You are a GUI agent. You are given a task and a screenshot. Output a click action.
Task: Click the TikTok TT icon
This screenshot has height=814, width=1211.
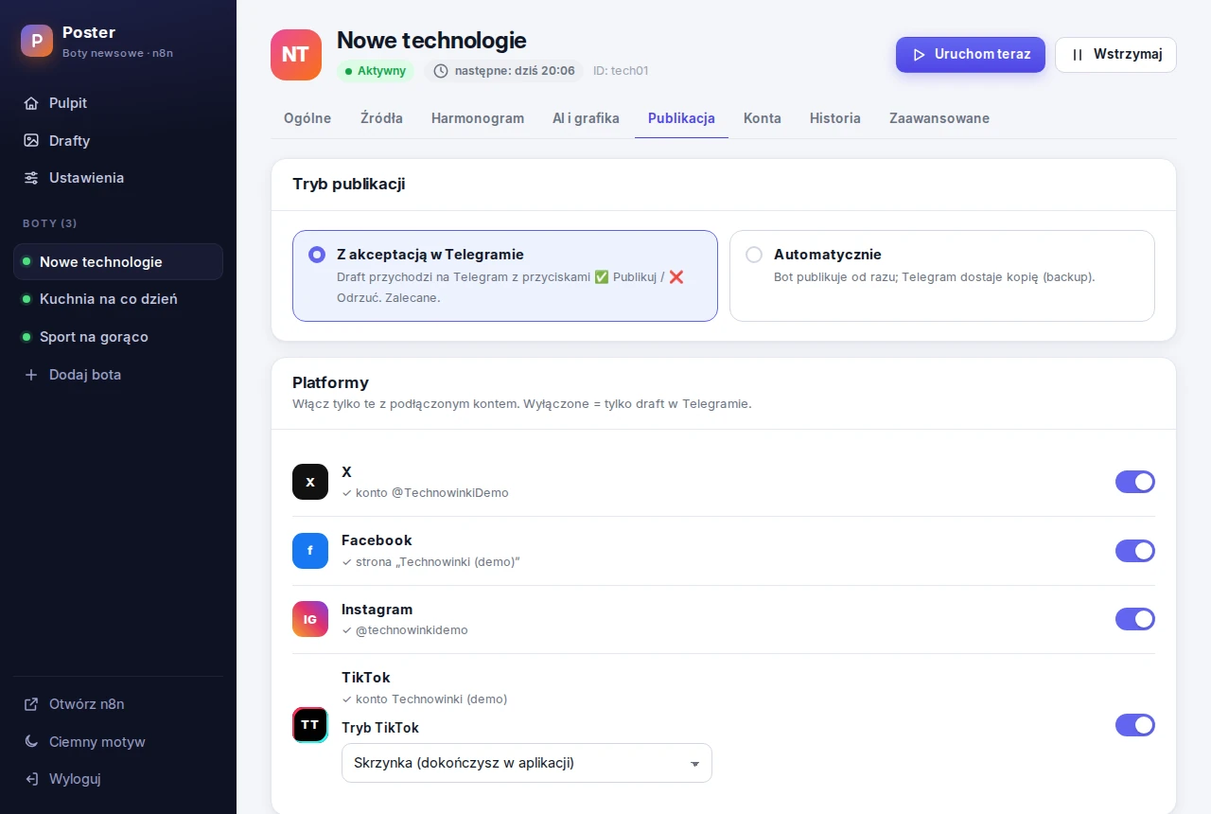(x=310, y=725)
